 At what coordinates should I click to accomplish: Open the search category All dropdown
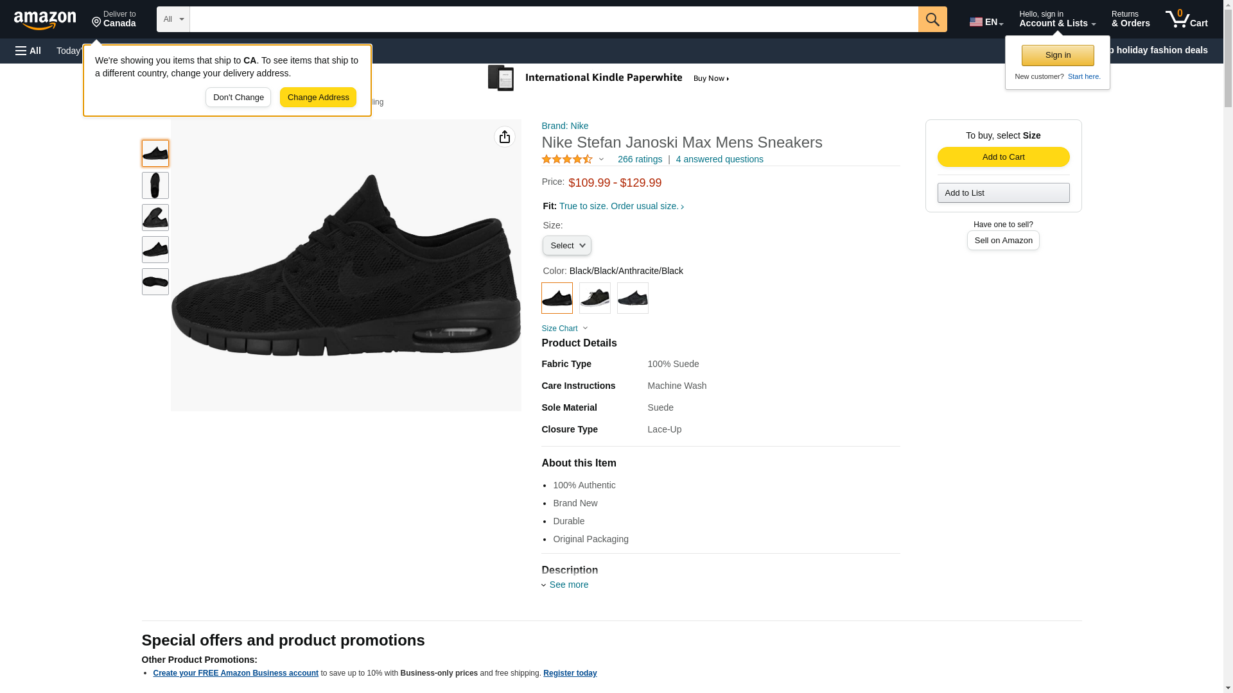point(173,19)
